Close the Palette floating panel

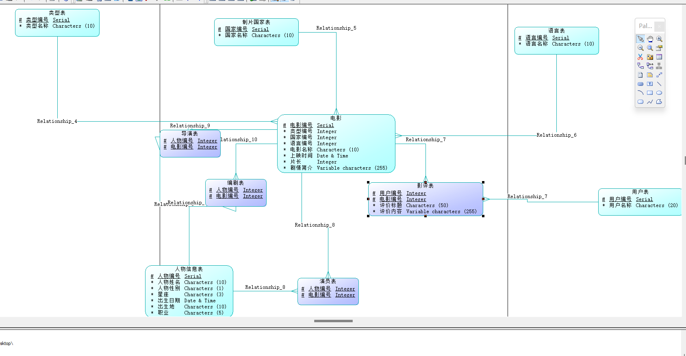coord(659,26)
